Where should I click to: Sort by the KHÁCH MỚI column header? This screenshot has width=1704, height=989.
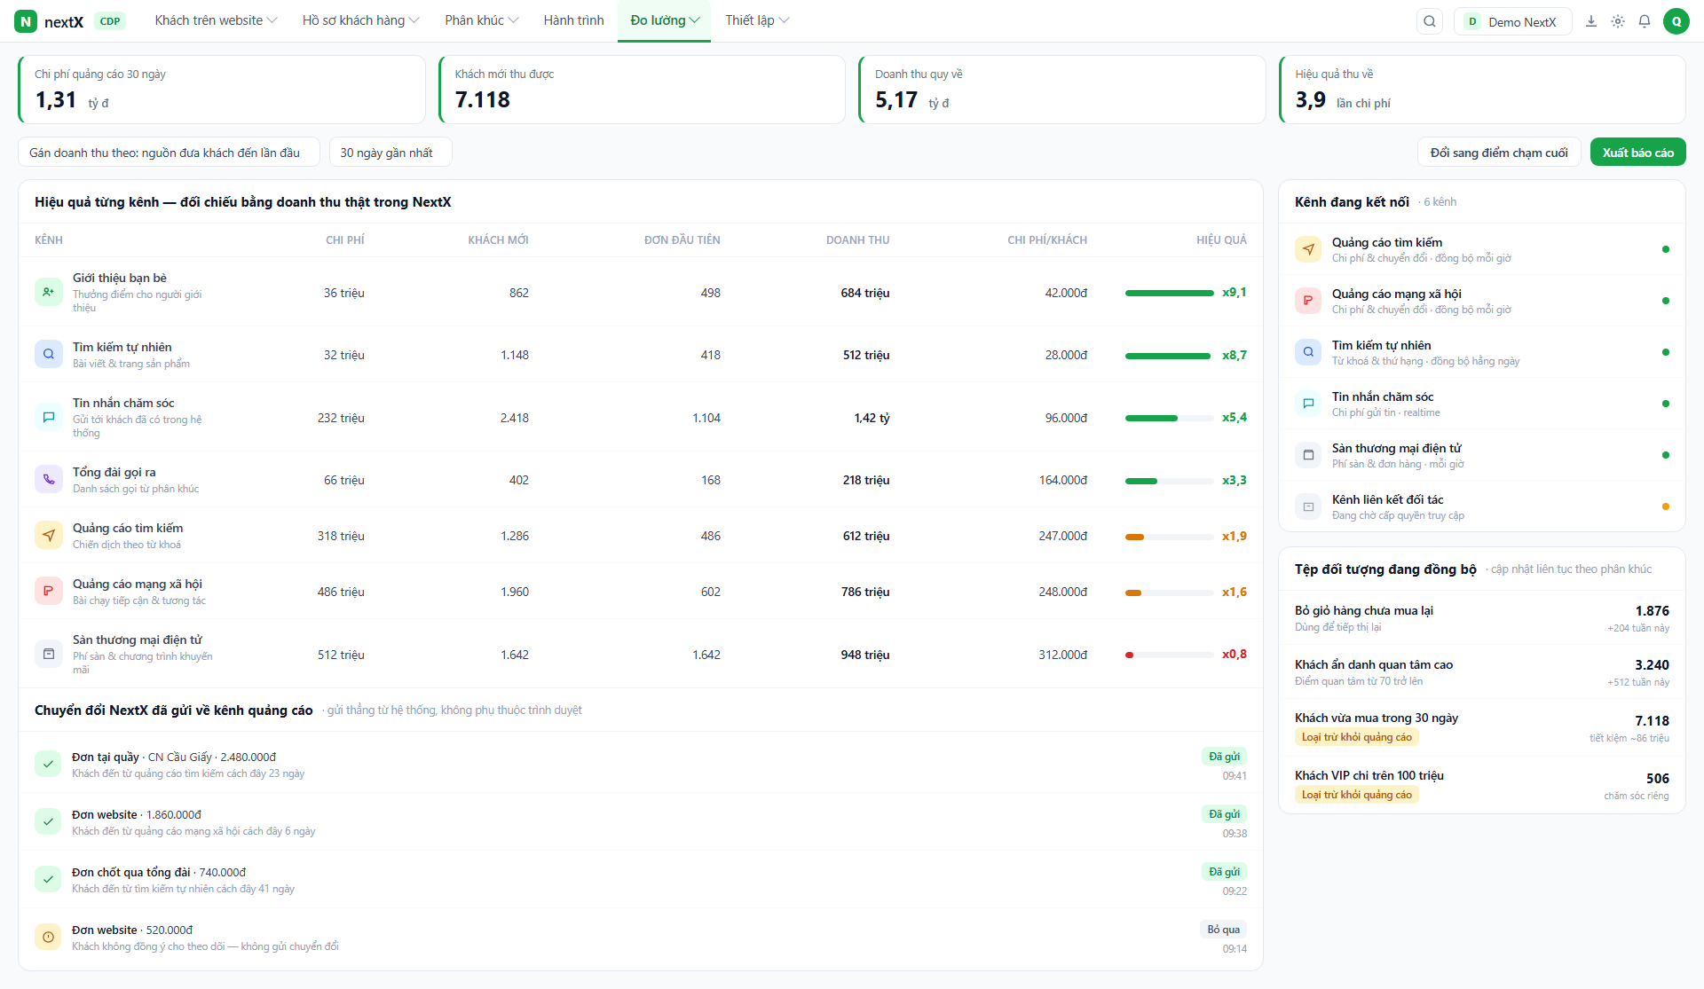click(x=498, y=240)
